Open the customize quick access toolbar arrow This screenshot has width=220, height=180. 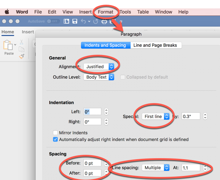(121, 21)
